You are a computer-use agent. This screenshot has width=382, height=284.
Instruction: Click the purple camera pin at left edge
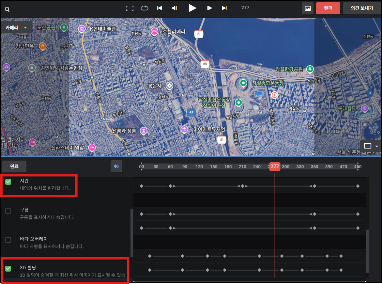click(x=6, y=67)
